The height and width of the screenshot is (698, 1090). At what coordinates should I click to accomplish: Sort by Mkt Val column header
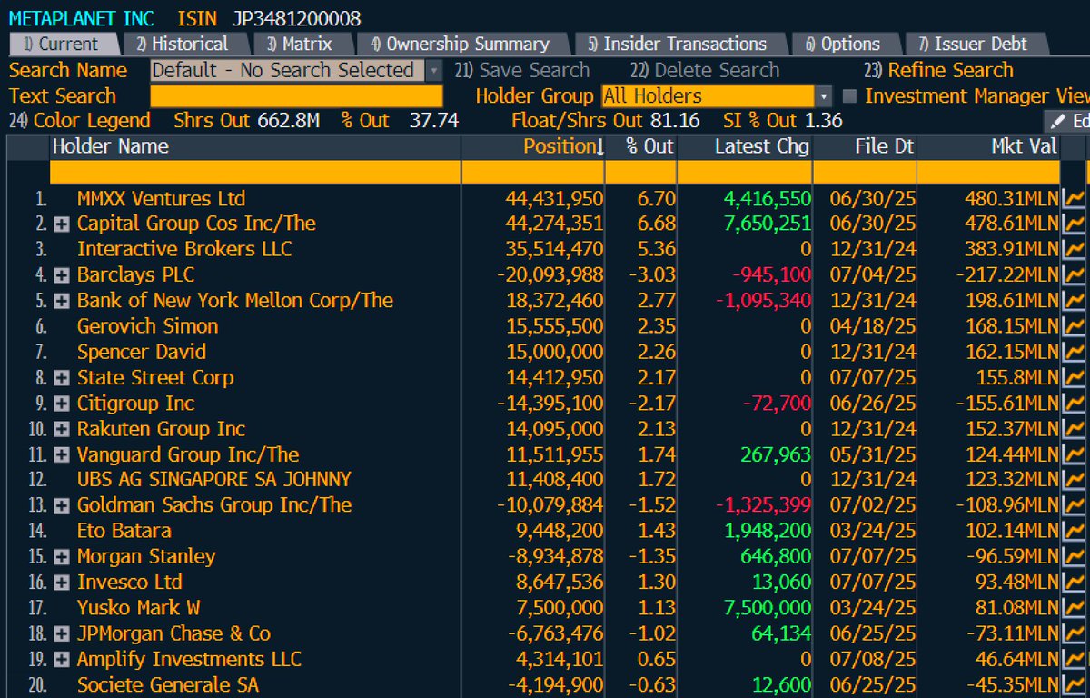click(988, 146)
